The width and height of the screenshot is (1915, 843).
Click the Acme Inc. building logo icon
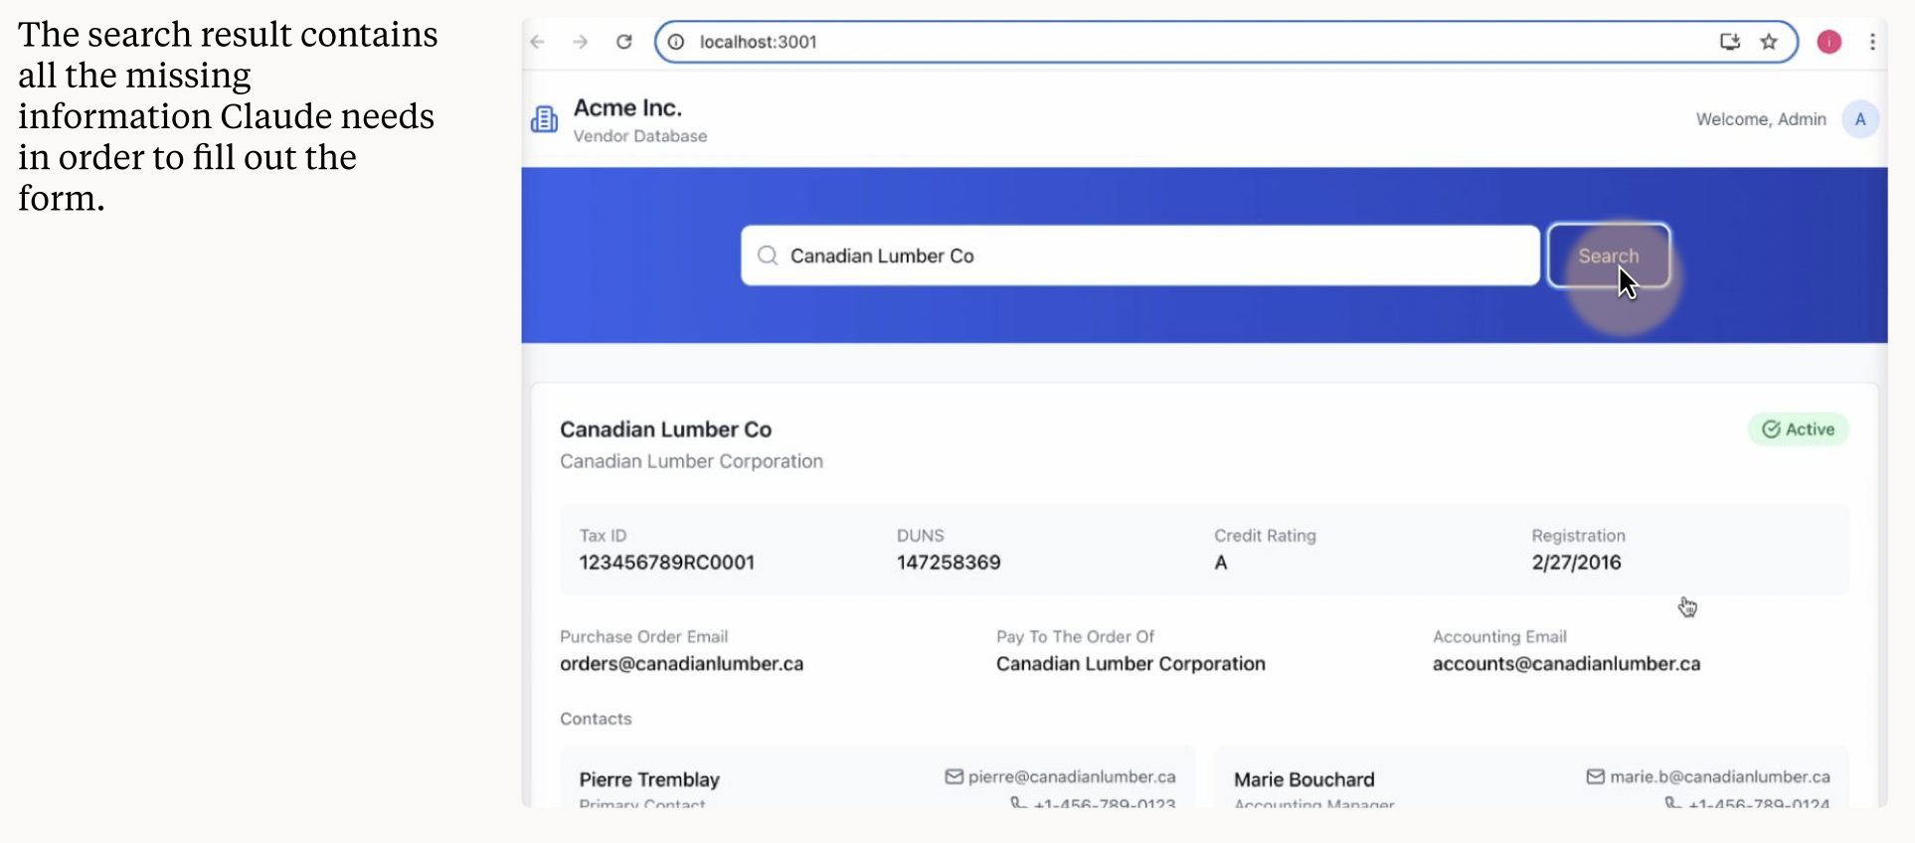(x=544, y=119)
